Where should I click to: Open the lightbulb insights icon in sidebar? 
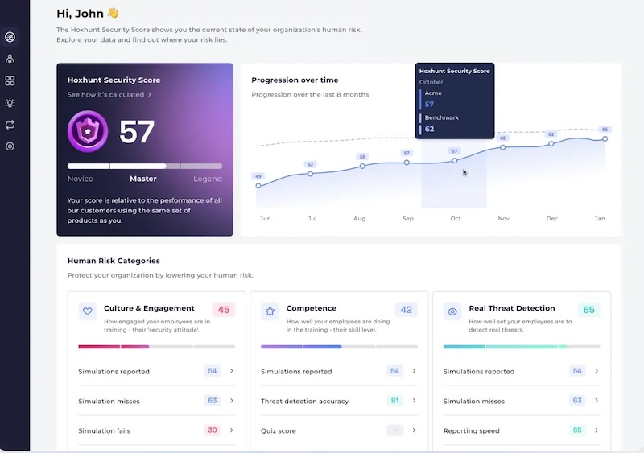pyautogui.click(x=10, y=103)
